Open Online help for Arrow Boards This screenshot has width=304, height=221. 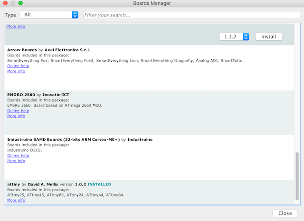(x=18, y=66)
